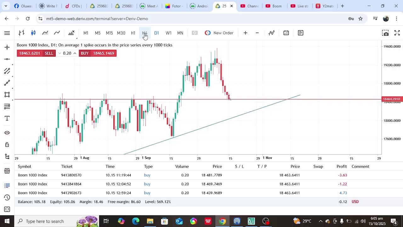Click the BUY 18465.1469 button

(98, 53)
